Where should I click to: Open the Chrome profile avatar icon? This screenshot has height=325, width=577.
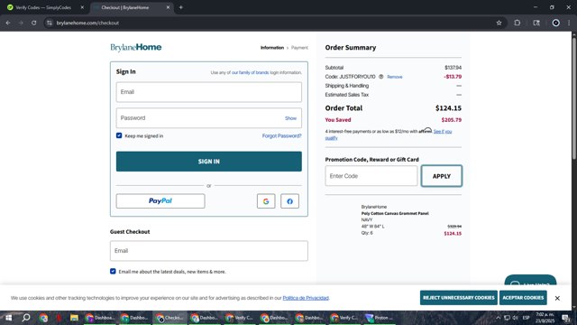pyautogui.click(x=555, y=23)
